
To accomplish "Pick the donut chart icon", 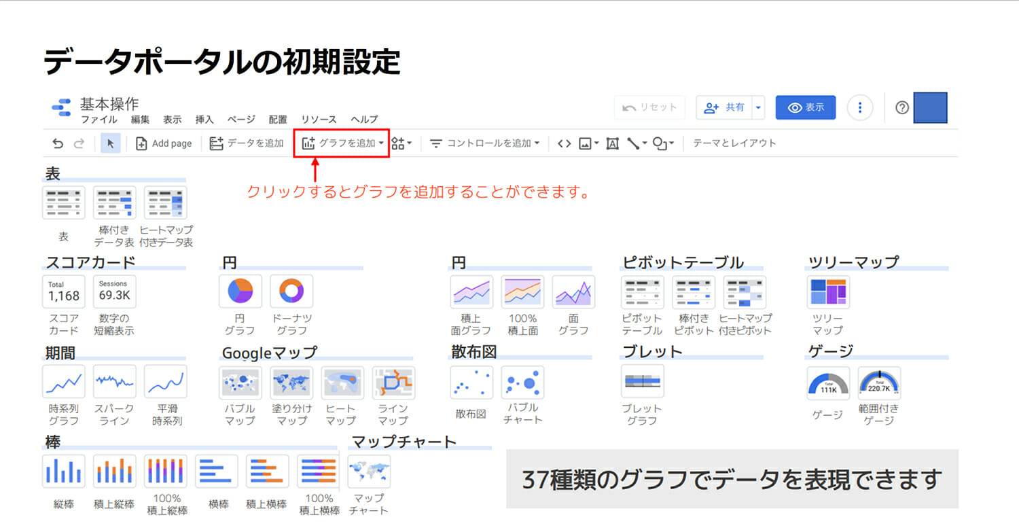I will pyautogui.click(x=291, y=291).
